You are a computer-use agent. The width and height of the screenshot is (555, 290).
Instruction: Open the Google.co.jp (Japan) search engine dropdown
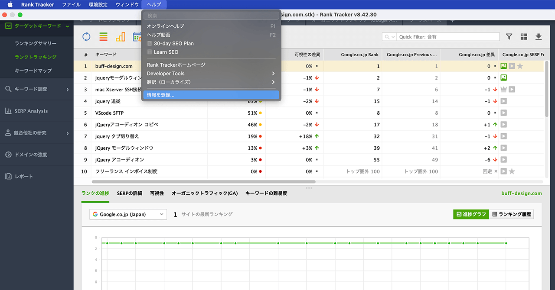(x=128, y=214)
